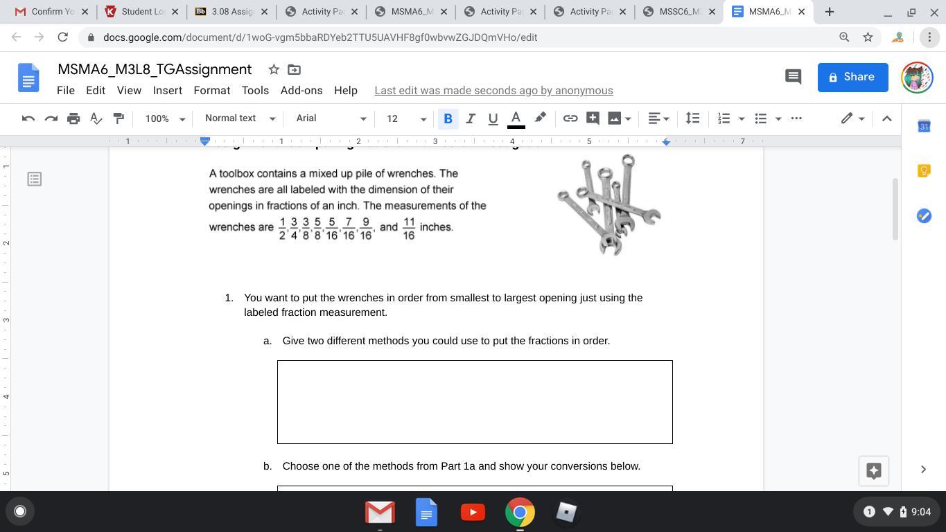Go to the Docs home icon
Screen dimensions: 946x532
coord(28,77)
